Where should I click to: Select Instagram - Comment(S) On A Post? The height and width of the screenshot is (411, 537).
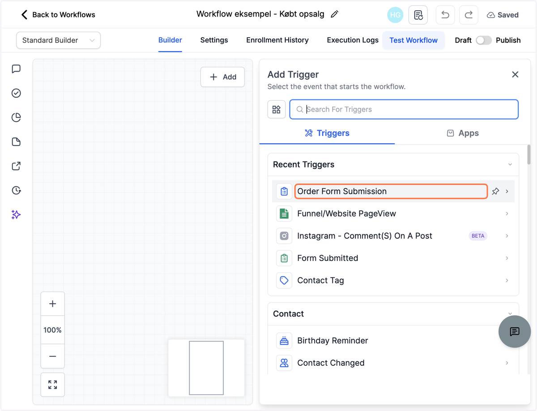click(x=393, y=236)
